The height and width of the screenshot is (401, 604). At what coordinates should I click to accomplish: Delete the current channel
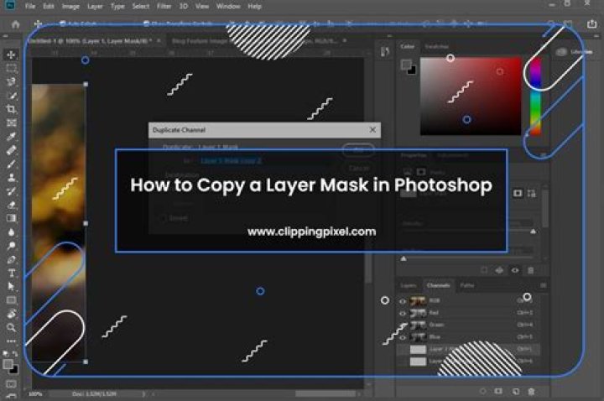(x=531, y=392)
